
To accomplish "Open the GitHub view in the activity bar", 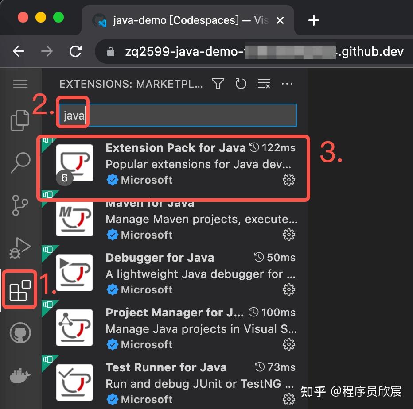I will 20,333.
